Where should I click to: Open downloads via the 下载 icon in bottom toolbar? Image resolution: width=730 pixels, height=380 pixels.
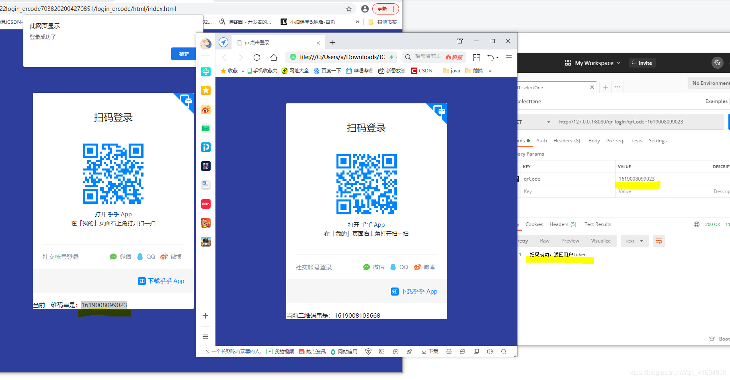tap(429, 351)
